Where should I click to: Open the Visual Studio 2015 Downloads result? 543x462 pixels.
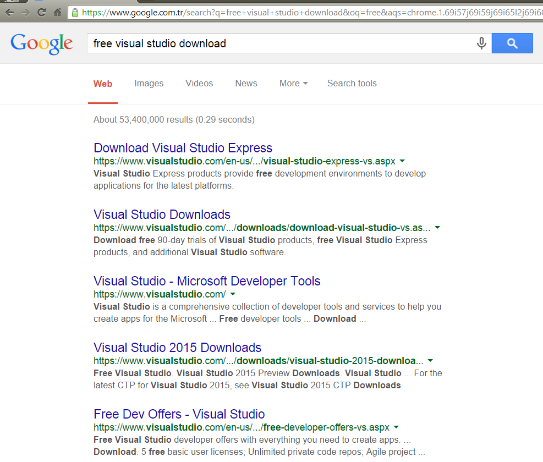177,348
